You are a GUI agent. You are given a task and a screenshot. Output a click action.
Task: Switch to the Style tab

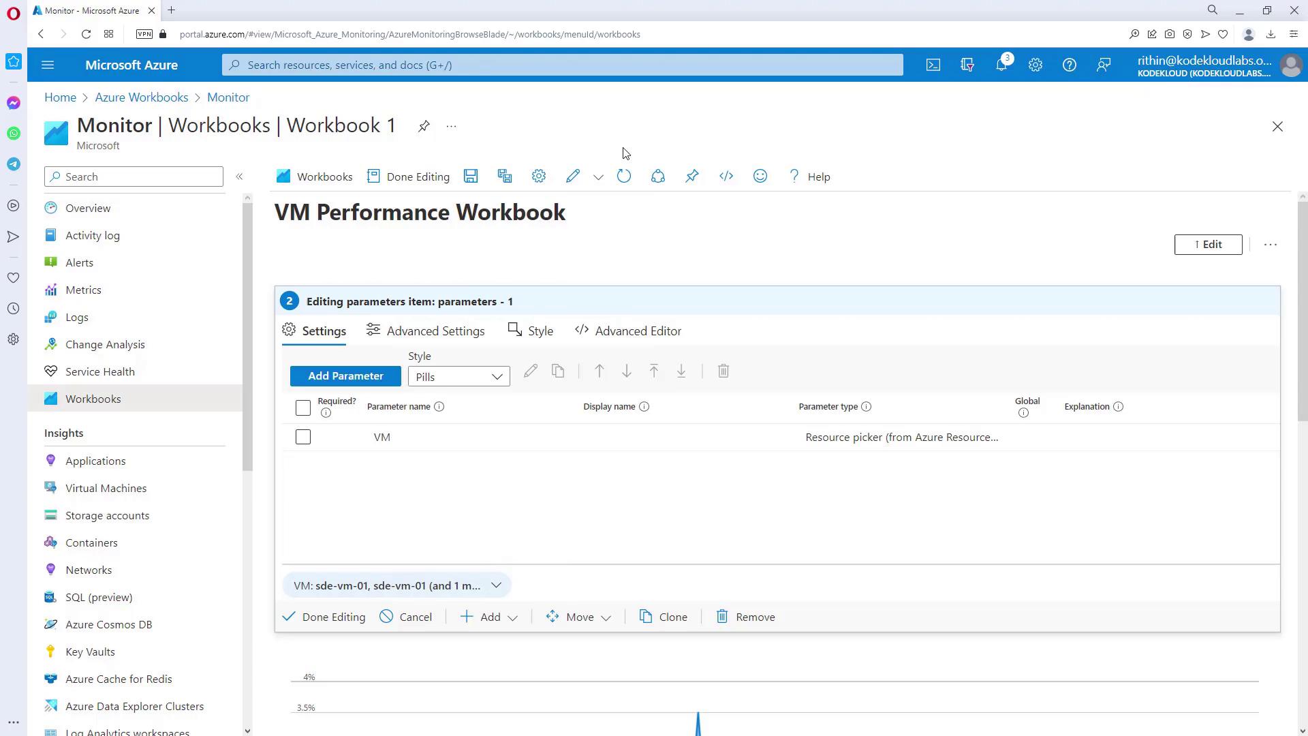[x=531, y=331]
